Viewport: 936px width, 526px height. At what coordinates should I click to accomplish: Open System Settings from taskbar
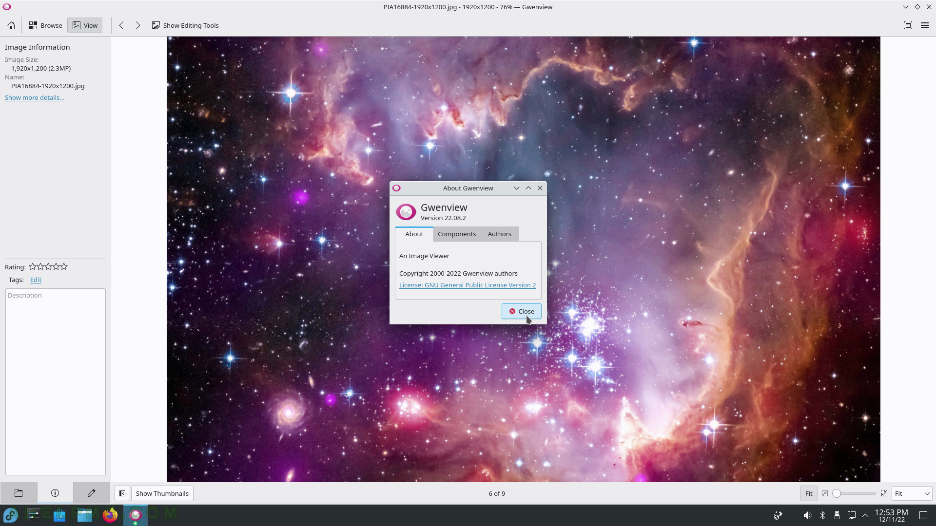pos(34,515)
